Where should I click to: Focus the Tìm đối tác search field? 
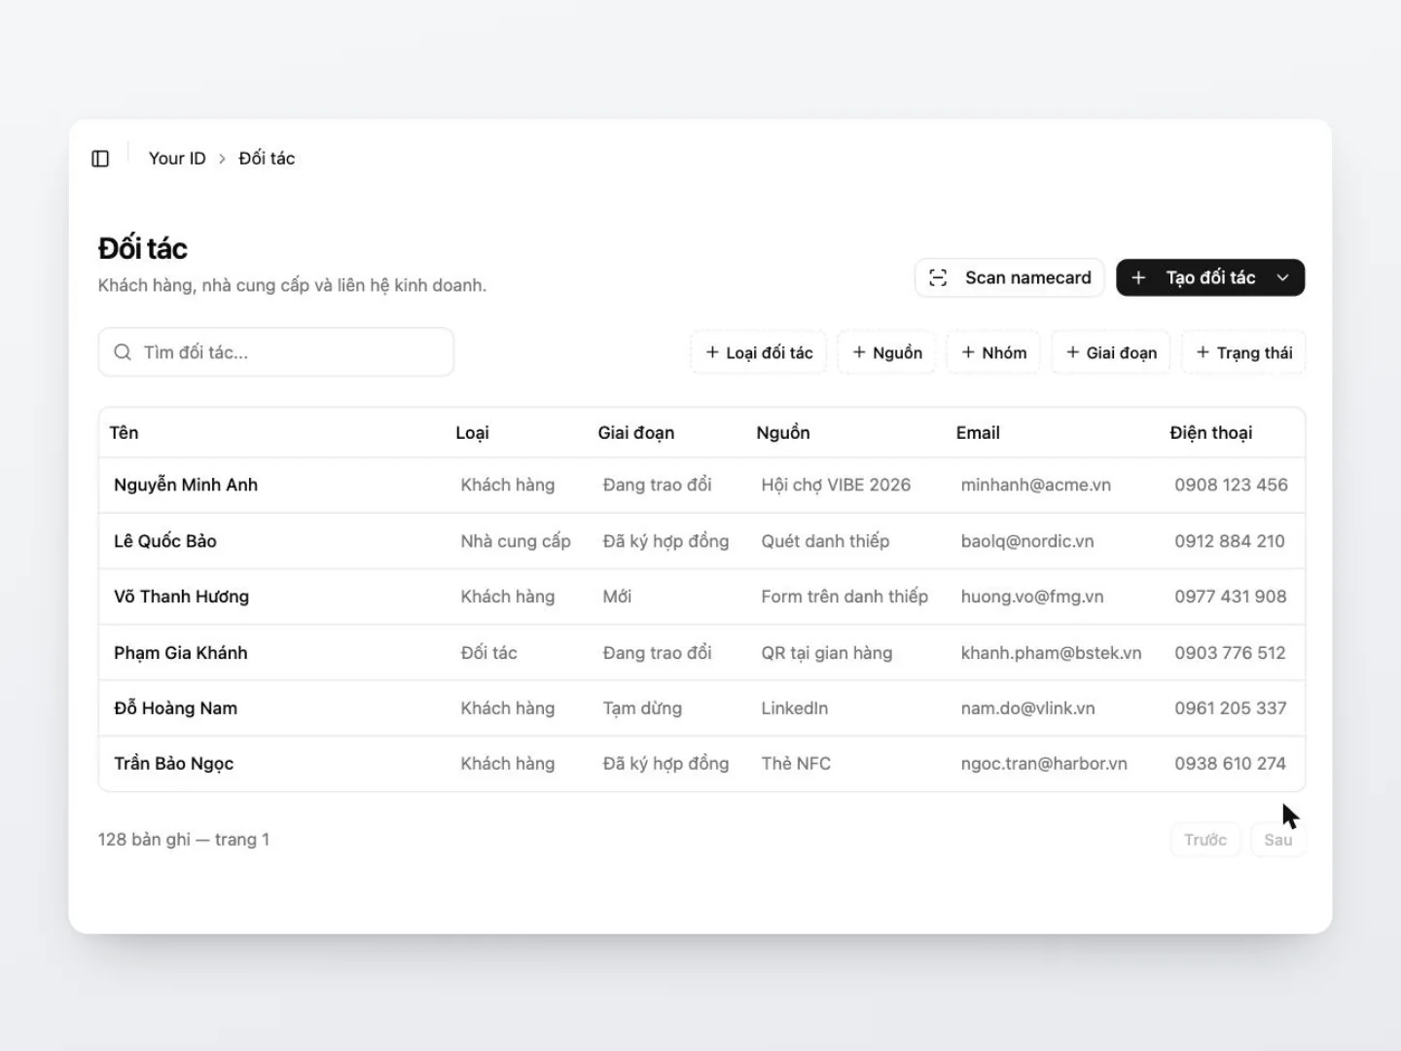276,352
